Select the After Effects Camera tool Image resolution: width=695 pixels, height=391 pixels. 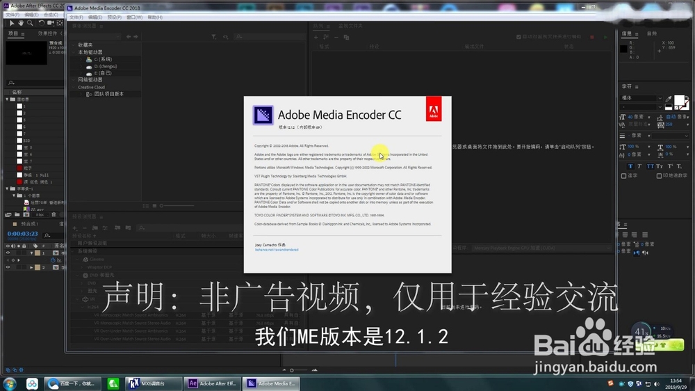pyautogui.click(x=51, y=23)
